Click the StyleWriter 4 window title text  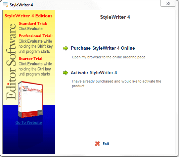pos(21,5)
